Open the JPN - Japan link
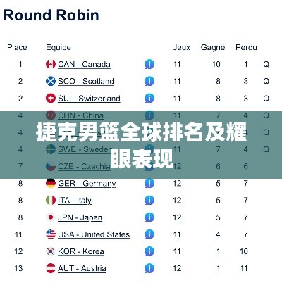Image resolution: width=282 pixels, height=290 pixels. pos(80,217)
